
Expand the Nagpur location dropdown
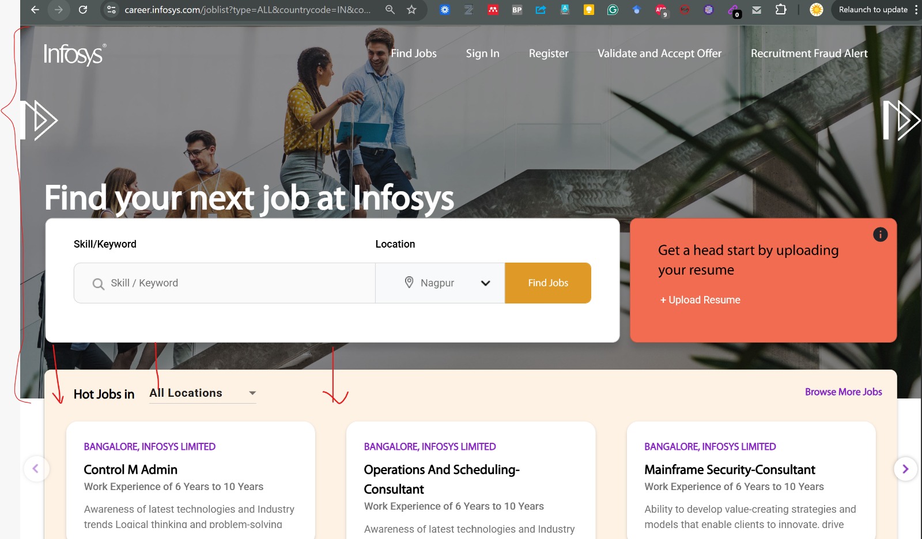coord(440,283)
